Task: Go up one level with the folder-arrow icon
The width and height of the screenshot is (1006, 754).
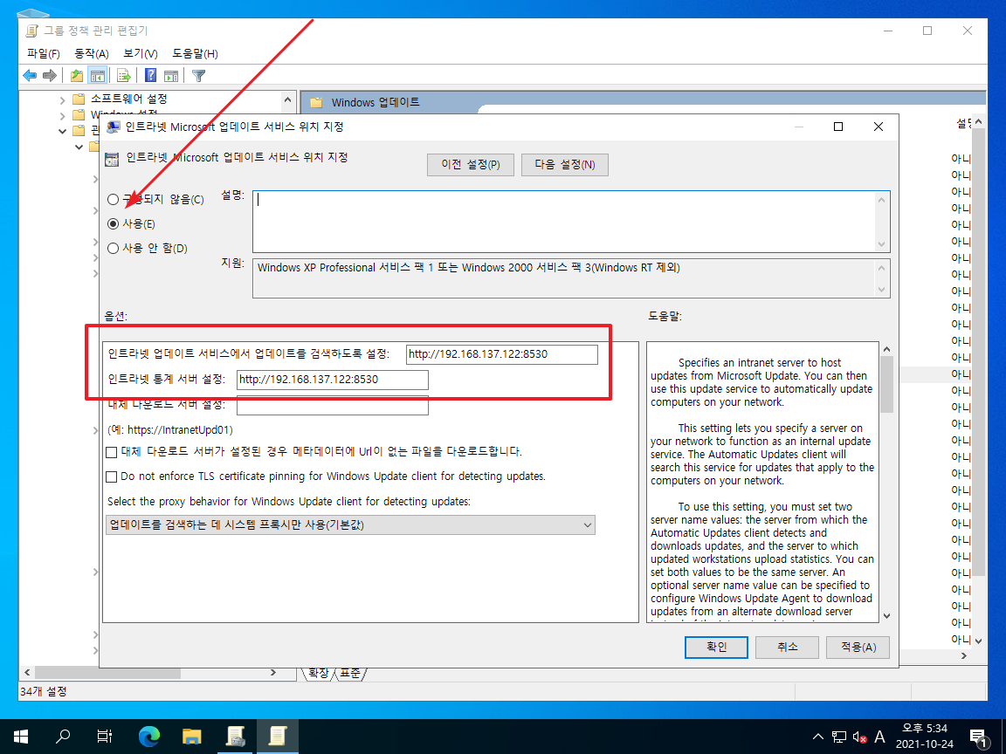Action: tap(77, 76)
